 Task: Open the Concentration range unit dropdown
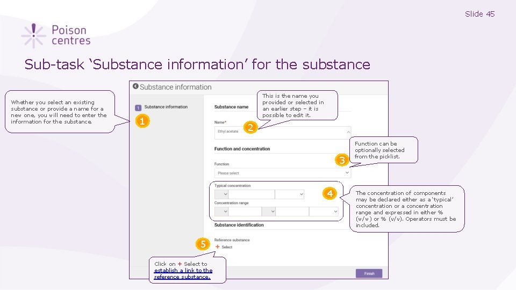pos(324,212)
